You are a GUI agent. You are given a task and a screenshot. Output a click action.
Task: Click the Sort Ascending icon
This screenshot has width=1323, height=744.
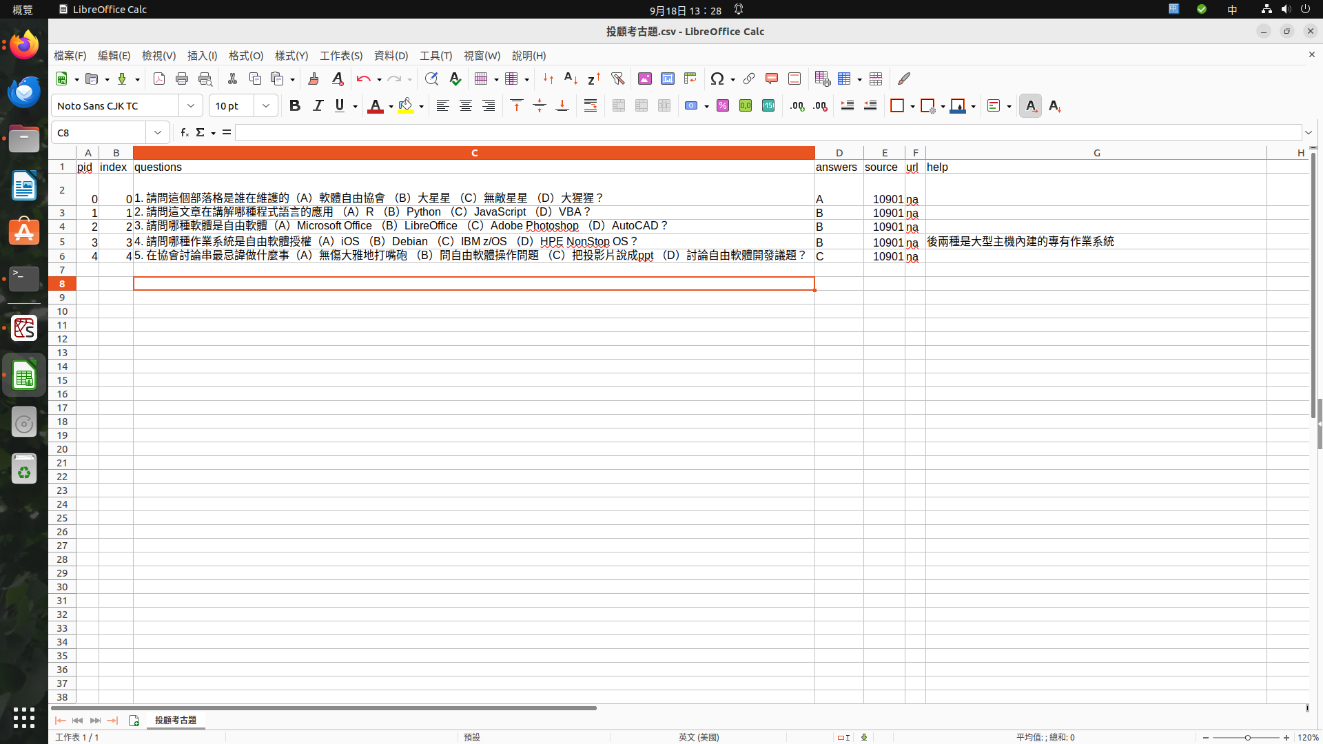click(571, 79)
